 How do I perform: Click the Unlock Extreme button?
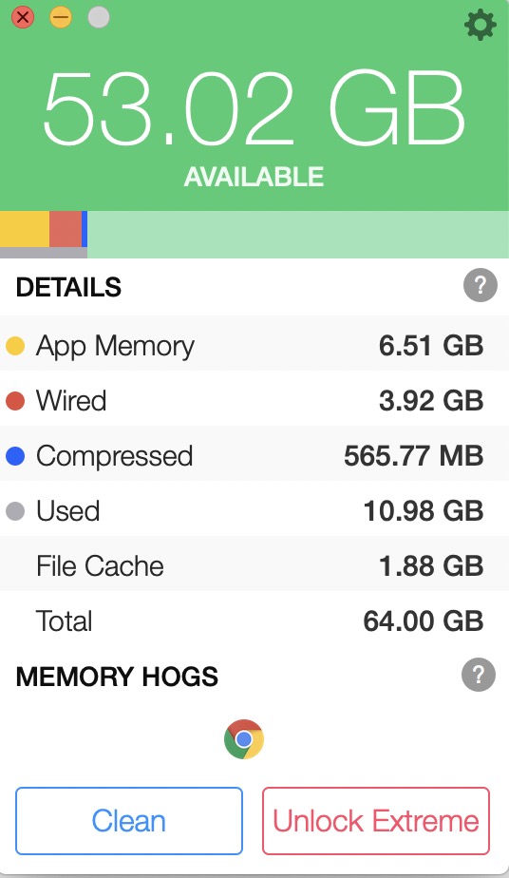pyautogui.click(x=376, y=821)
